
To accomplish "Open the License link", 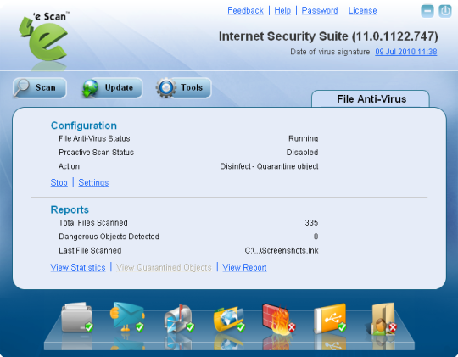I will [362, 10].
